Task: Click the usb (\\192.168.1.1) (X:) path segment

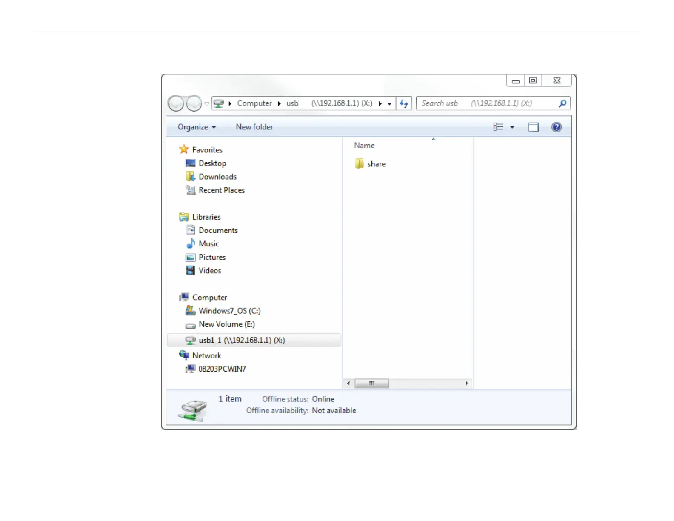Action: click(x=329, y=103)
